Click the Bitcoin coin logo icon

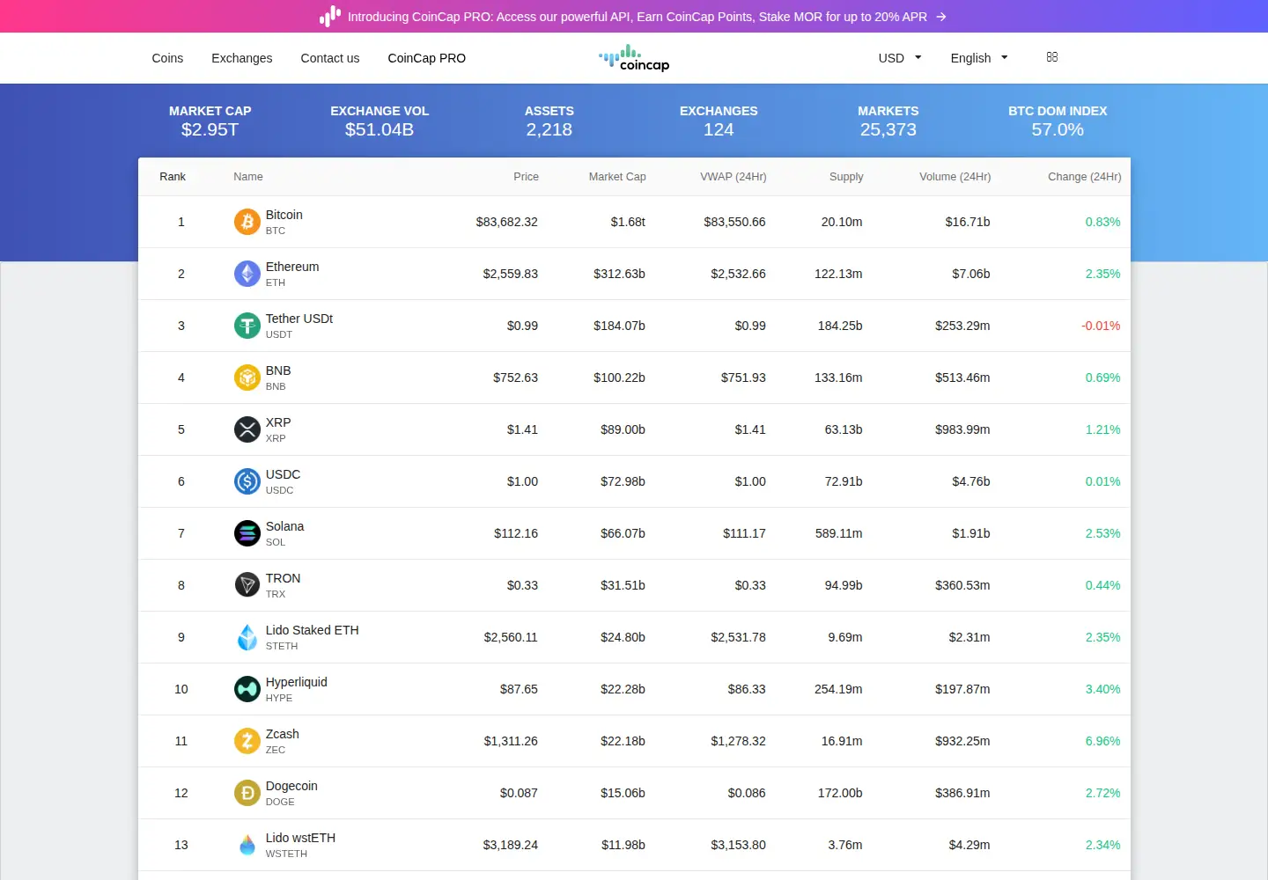pyautogui.click(x=247, y=222)
